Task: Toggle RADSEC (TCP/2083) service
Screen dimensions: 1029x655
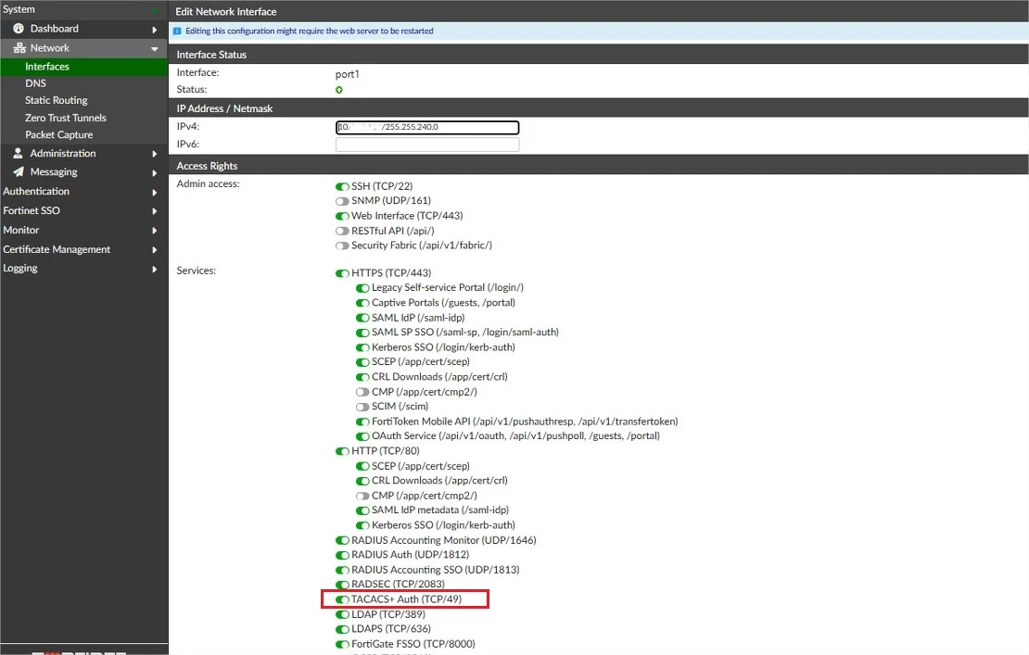Action: tap(342, 585)
